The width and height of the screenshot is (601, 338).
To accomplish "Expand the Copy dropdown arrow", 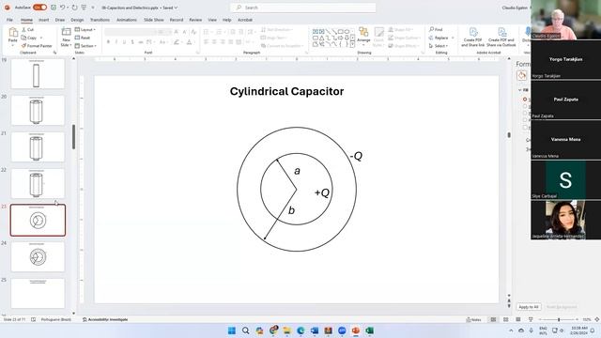I will point(41,38).
